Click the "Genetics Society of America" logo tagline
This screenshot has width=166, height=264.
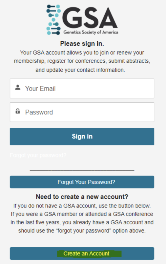pos(91,32)
